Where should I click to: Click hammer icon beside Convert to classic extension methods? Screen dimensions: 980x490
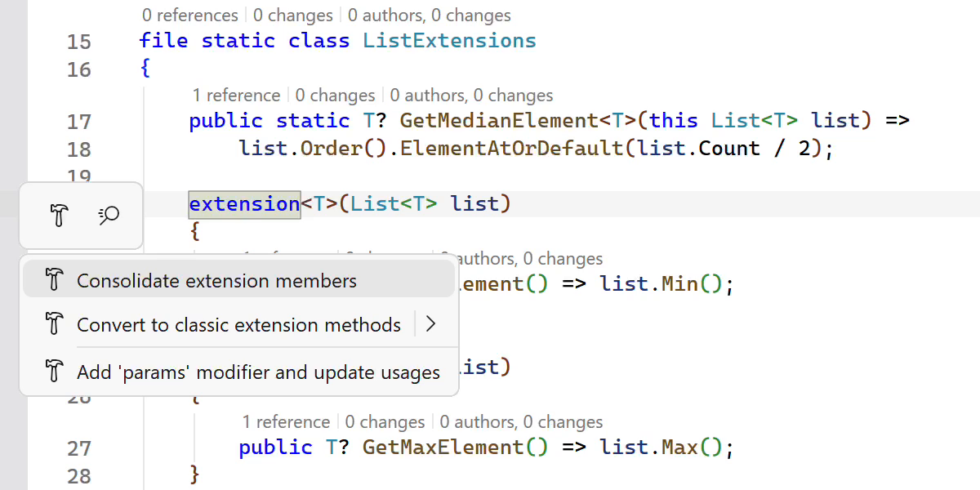(x=54, y=324)
